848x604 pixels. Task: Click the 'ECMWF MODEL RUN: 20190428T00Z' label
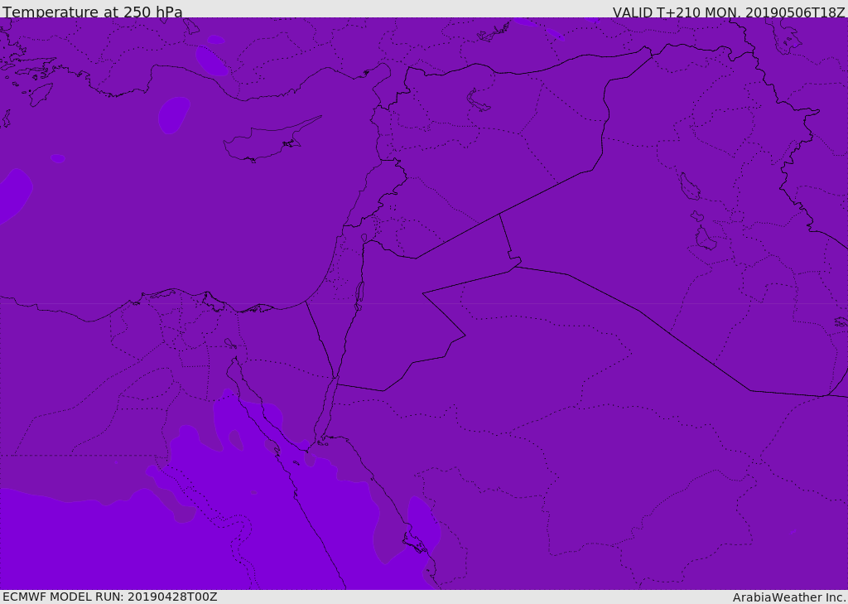click(110, 597)
